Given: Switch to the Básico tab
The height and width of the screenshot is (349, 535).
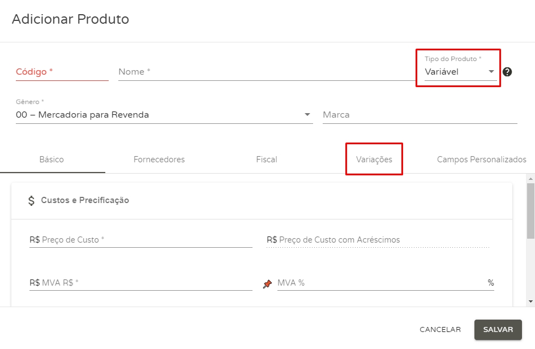Looking at the screenshot, I should 52,160.
